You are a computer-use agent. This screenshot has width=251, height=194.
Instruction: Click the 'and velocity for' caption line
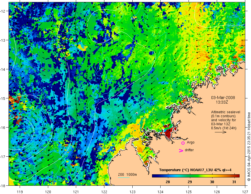[223, 120]
